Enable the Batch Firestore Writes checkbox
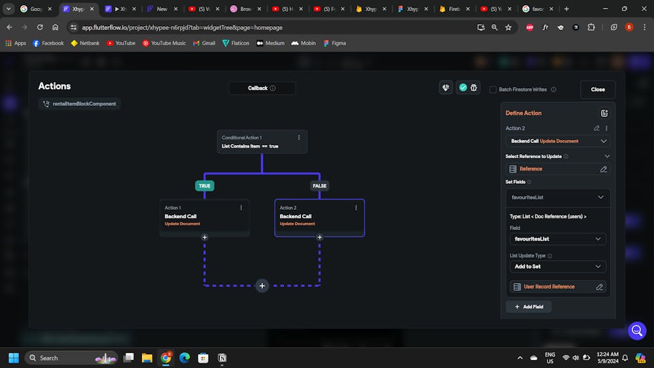Screen dimensions: 654x368 point(493,90)
